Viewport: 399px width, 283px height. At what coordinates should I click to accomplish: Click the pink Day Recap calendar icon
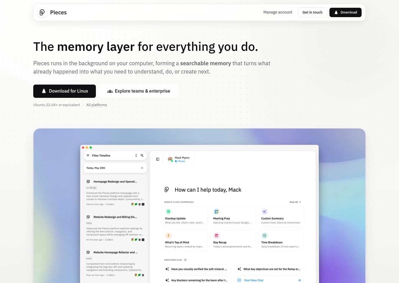pyautogui.click(x=216, y=235)
